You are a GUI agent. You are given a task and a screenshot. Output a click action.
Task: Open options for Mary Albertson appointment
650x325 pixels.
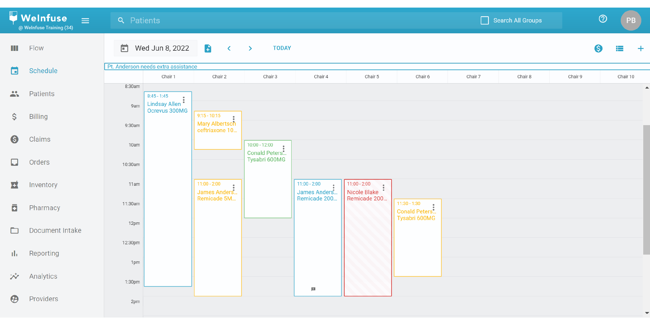(234, 119)
